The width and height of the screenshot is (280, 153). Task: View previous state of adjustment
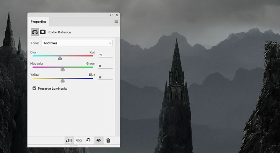click(79, 141)
